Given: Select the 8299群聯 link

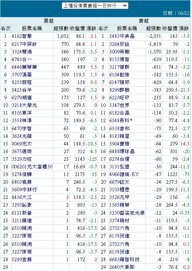Looking at the screenshot, I should [119, 90].
